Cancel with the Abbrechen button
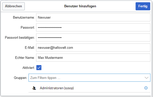The image size is (153, 97). (x=13, y=6)
